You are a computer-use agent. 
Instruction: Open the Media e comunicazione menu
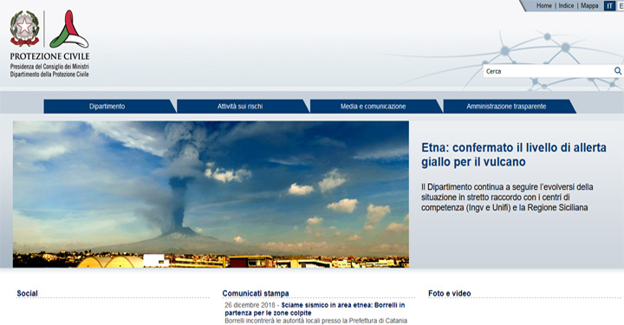373,107
